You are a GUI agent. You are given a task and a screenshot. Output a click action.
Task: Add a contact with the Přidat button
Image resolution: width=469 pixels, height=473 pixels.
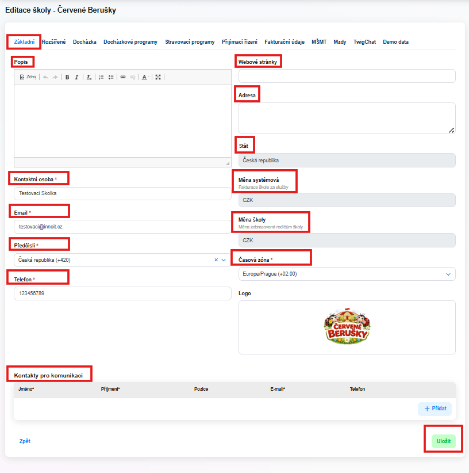435,409
